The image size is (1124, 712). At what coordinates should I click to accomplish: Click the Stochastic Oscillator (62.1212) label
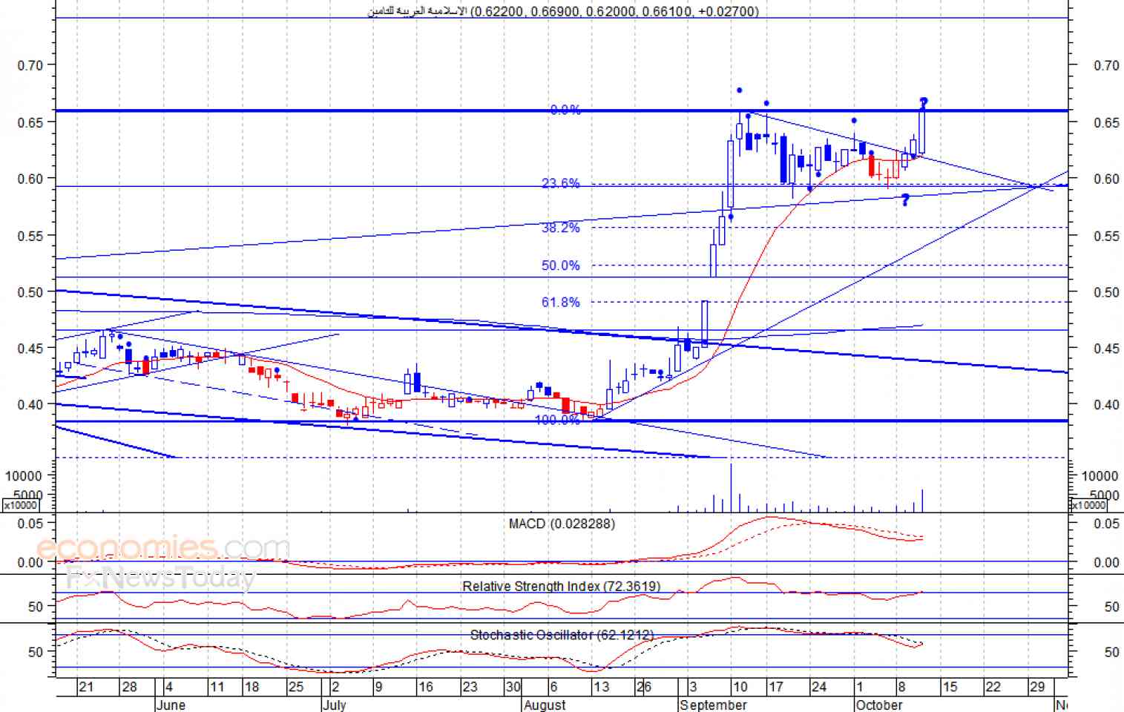pyautogui.click(x=562, y=636)
